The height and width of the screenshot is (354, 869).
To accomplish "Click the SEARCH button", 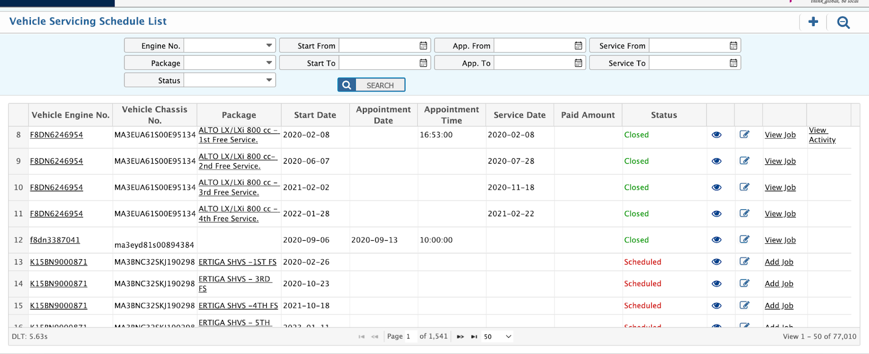I will (371, 85).
